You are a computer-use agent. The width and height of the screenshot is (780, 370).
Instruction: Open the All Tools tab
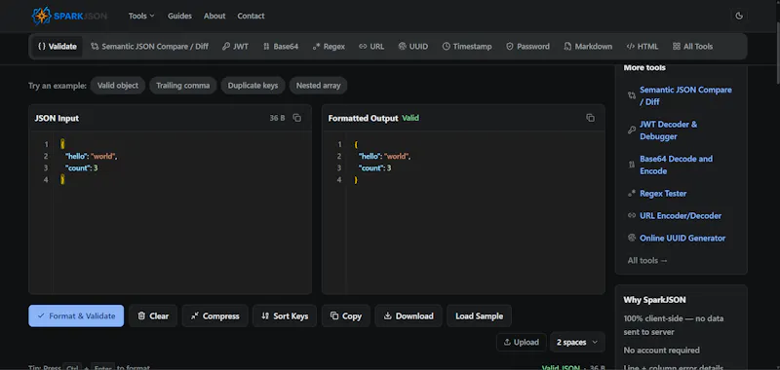point(692,47)
